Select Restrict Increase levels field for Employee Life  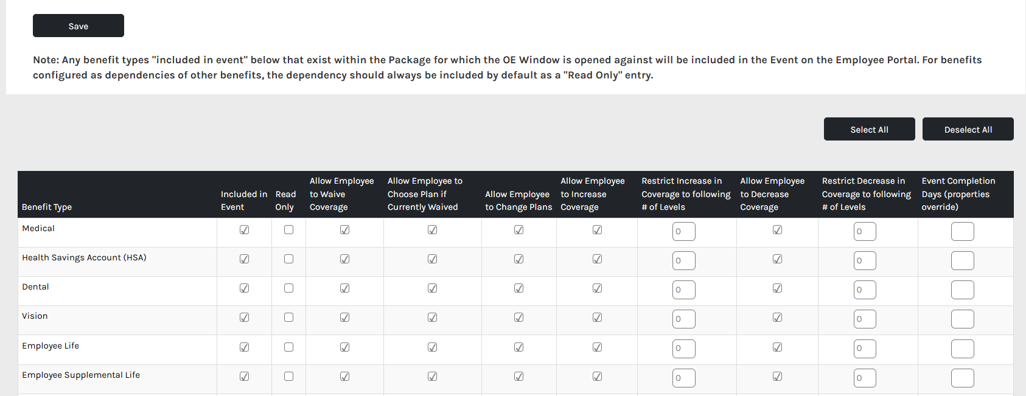point(683,349)
